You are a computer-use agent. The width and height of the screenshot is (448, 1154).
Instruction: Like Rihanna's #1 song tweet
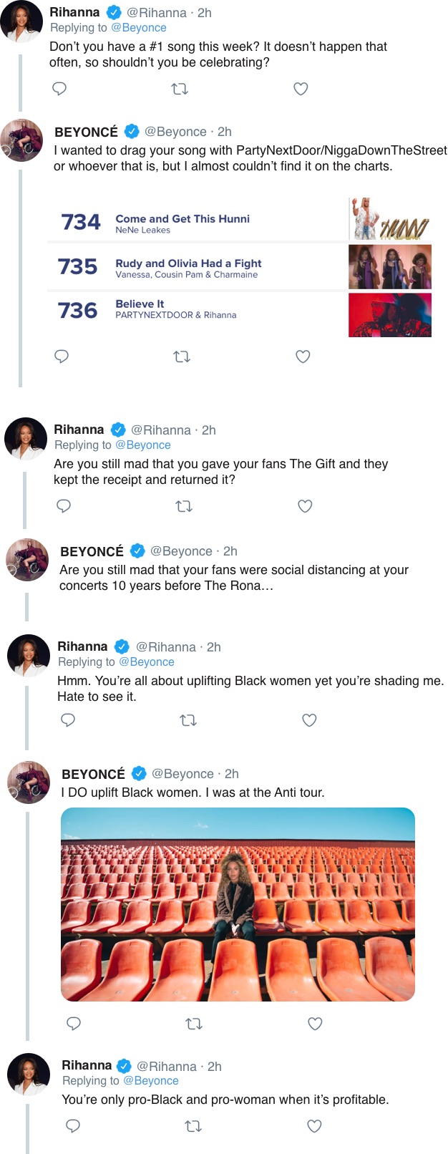[301, 89]
